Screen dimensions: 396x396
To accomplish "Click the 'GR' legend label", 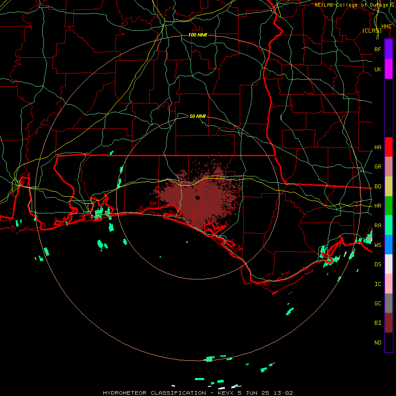I will coord(378,167).
